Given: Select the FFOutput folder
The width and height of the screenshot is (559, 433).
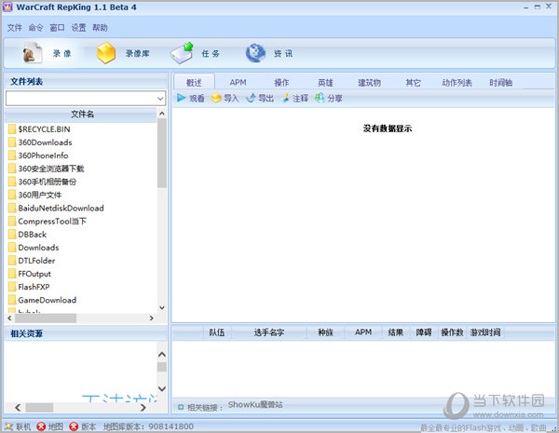Looking at the screenshot, I should (x=34, y=274).
